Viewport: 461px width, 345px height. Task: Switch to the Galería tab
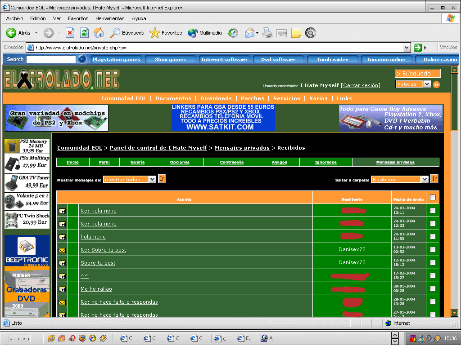click(x=138, y=162)
